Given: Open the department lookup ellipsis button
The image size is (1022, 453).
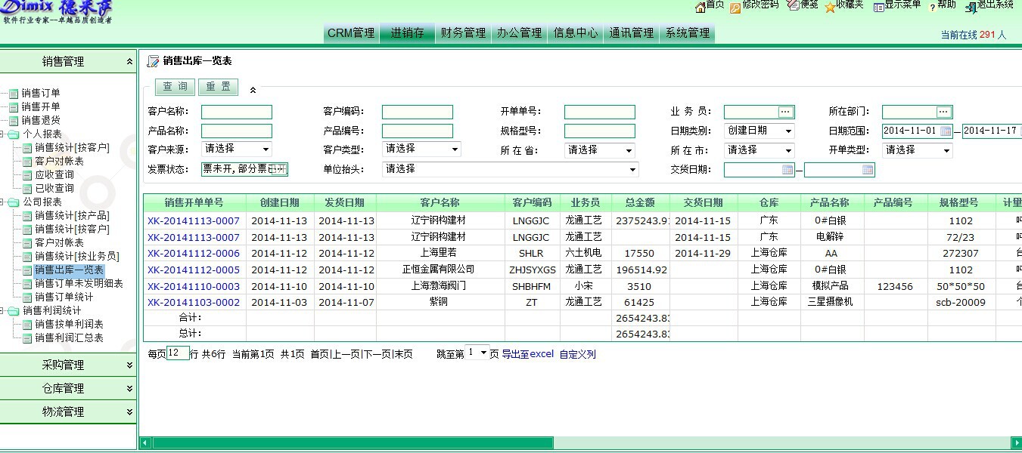Looking at the screenshot, I should (x=943, y=112).
